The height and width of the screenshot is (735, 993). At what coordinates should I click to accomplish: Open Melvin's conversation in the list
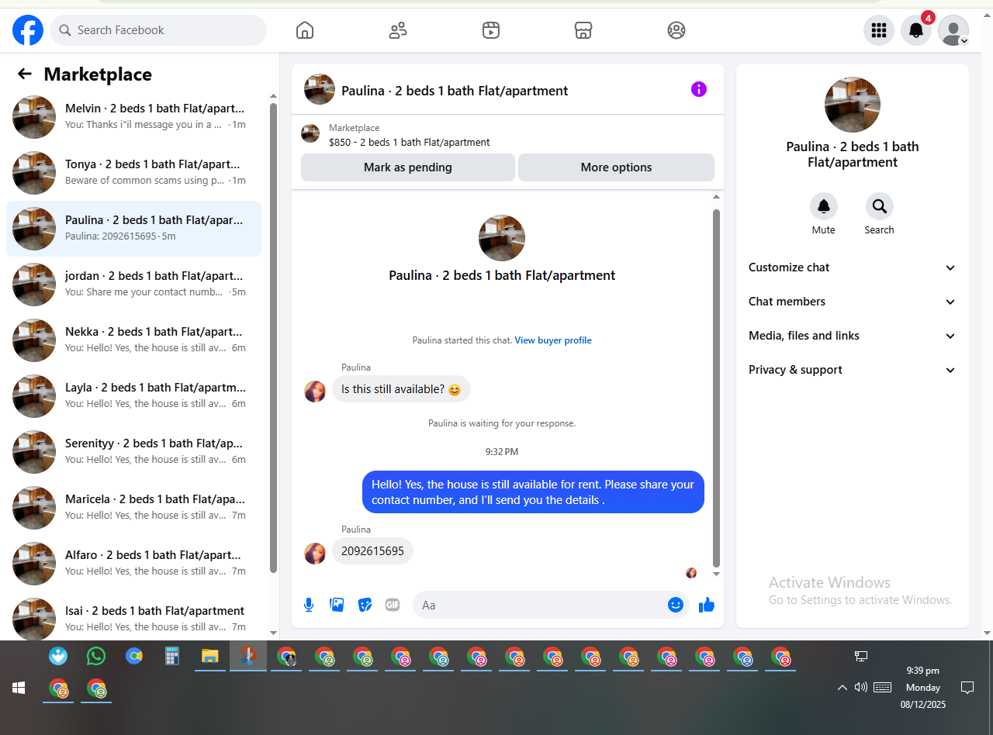(133, 117)
